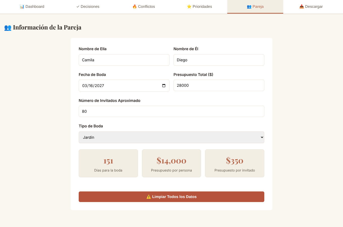This screenshot has height=227, width=343.
Task: Open the Prioridades tab
Action: [199, 7]
